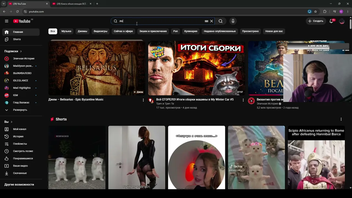Open Смотреть позже in the sidebar
Image resolution: width=352 pixels, height=198 pixels.
pos(21,151)
